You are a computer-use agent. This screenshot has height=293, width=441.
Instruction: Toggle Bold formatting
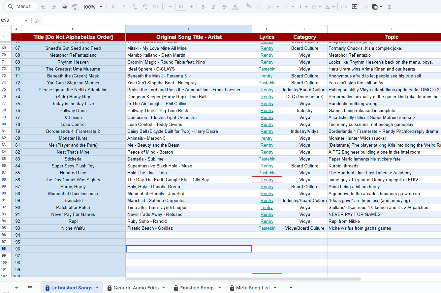click(x=203, y=7)
